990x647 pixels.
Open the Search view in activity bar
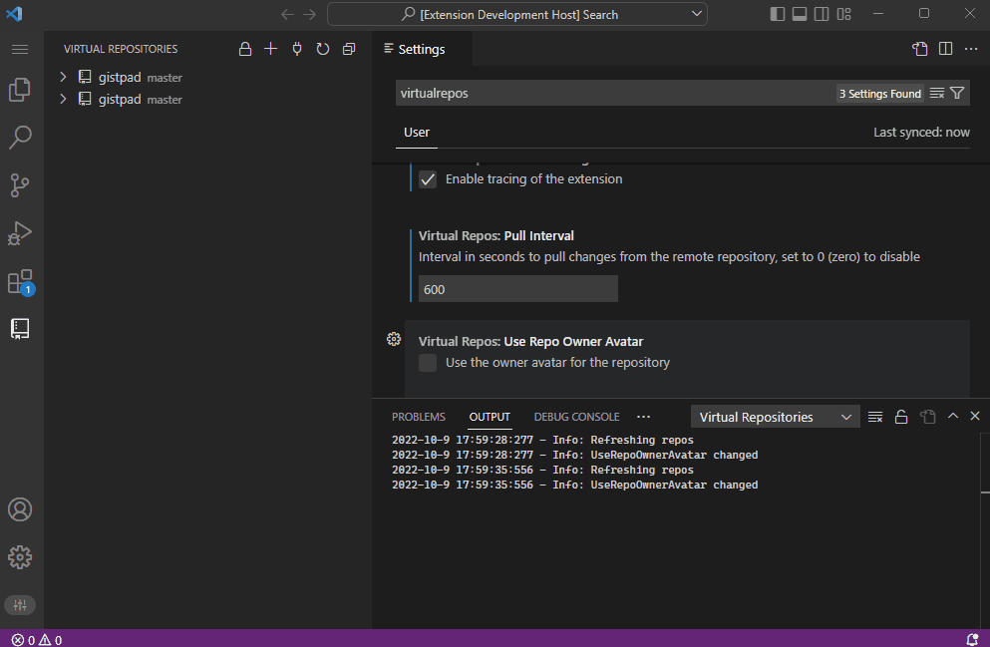pos(20,137)
